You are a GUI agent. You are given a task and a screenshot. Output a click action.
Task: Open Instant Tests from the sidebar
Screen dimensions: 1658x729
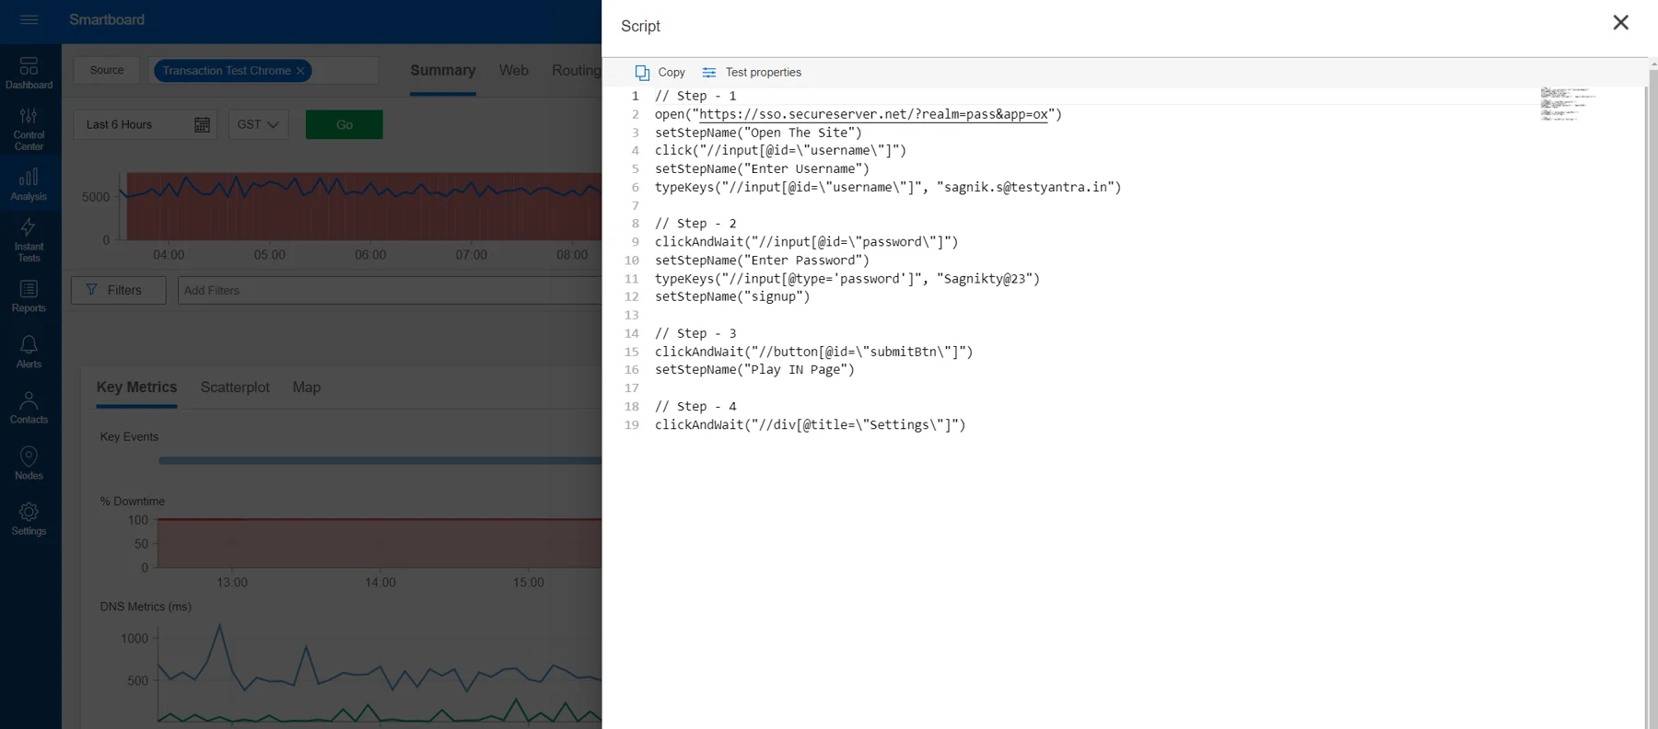click(x=29, y=240)
